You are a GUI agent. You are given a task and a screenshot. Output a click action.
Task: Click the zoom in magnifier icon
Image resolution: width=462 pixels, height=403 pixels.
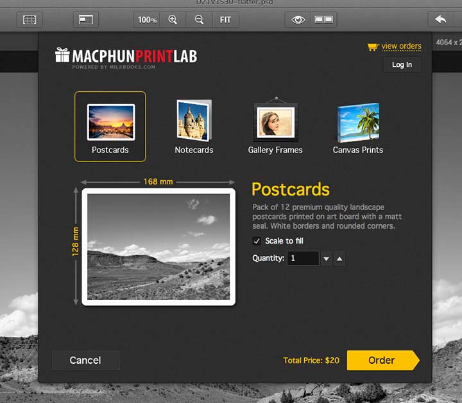(x=173, y=20)
